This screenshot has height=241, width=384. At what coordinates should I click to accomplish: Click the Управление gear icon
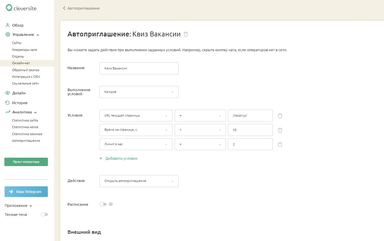pyautogui.click(x=8, y=35)
